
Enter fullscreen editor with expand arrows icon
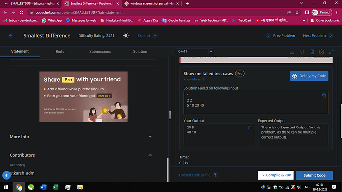[331, 52]
